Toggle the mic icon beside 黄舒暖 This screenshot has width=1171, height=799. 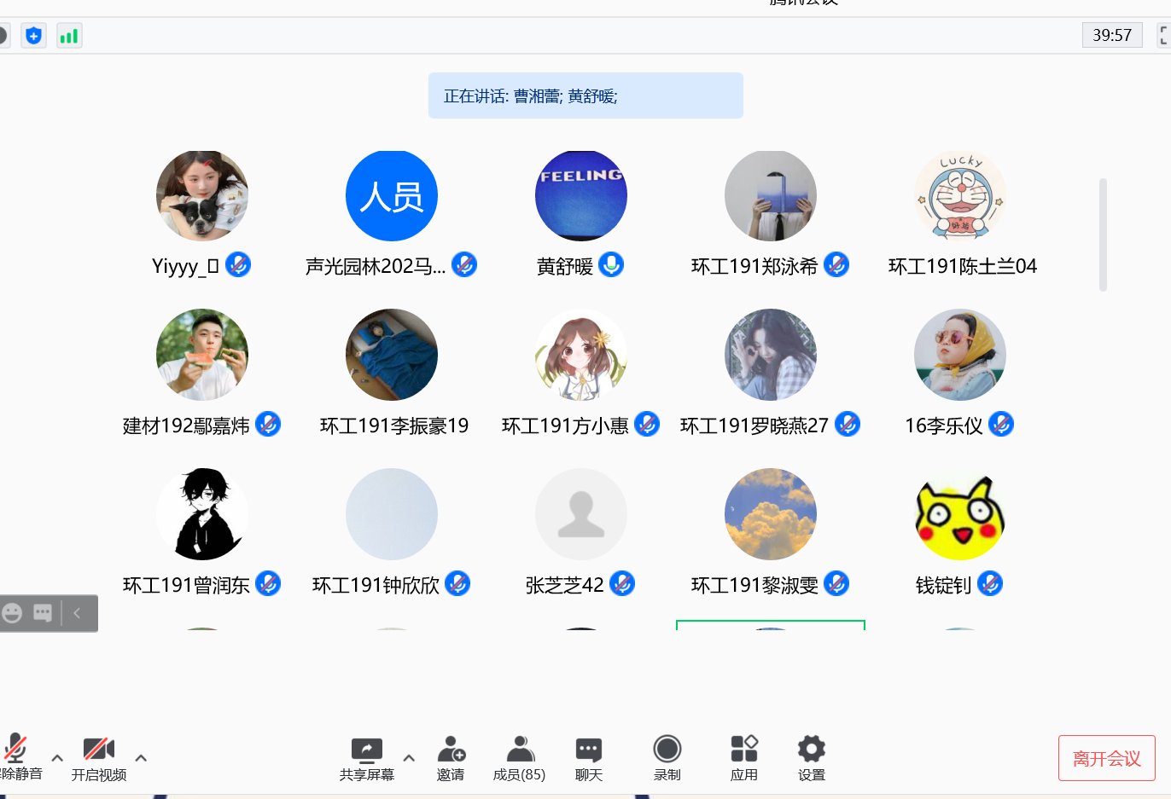click(x=611, y=265)
